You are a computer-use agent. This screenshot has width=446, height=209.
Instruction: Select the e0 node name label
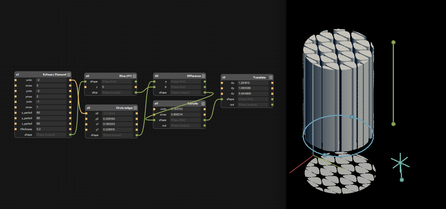point(156,103)
